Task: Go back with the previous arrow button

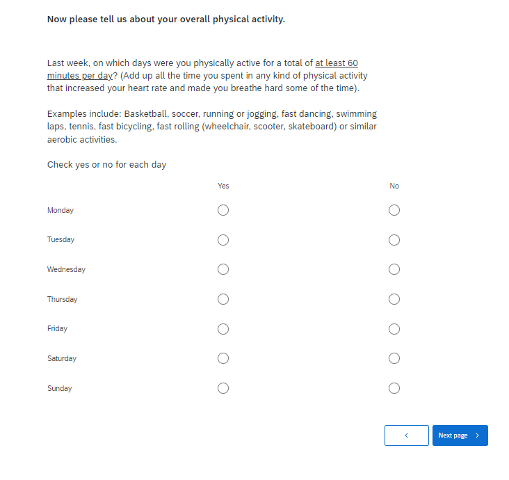Action: coord(406,435)
